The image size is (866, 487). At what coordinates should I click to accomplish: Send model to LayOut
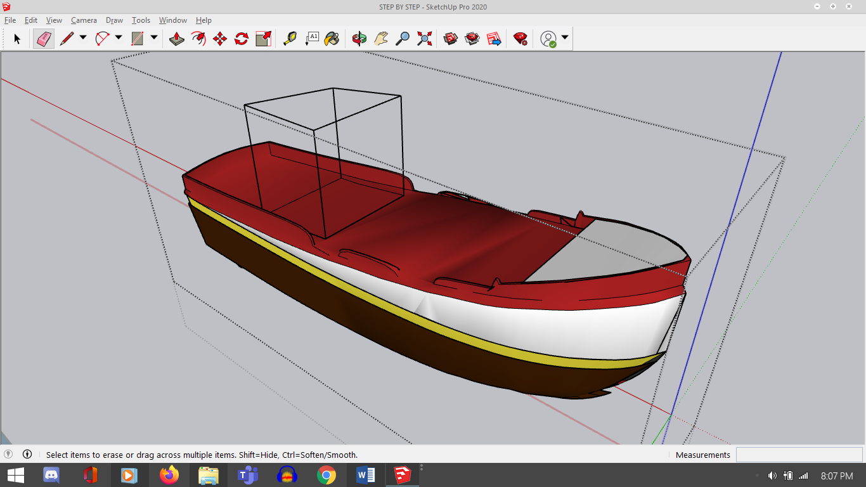494,39
